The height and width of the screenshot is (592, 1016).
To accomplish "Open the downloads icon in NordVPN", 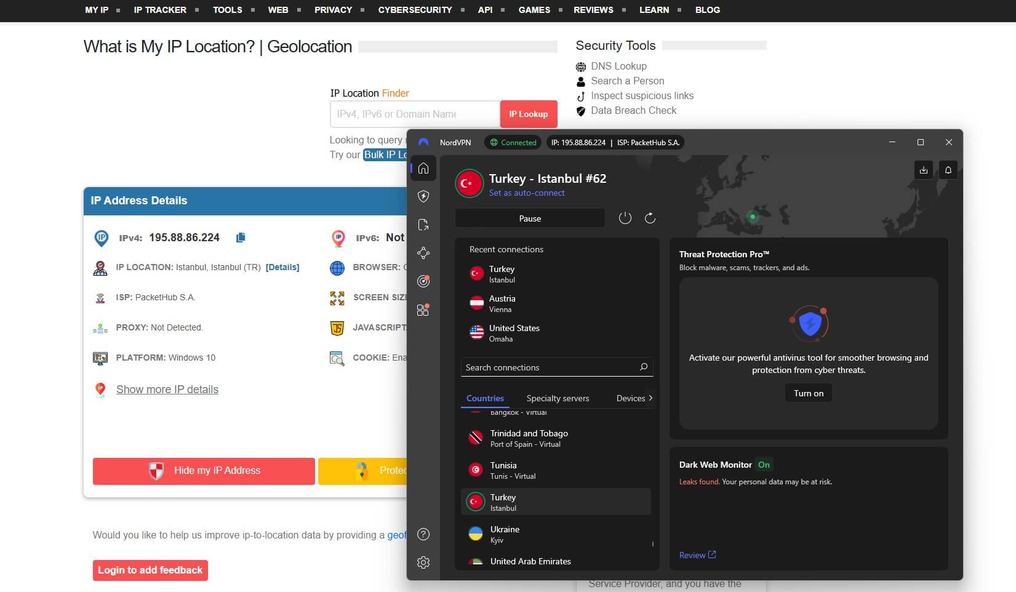I will [923, 170].
